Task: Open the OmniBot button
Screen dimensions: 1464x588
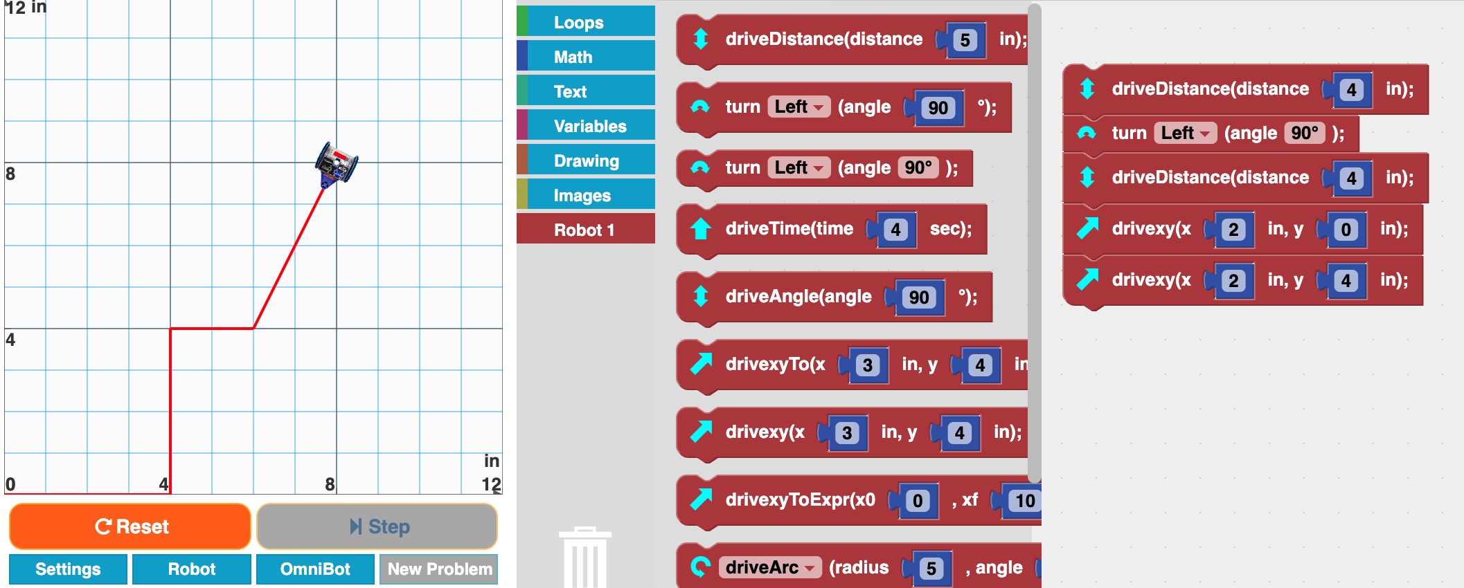Action: (x=315, y=569)
